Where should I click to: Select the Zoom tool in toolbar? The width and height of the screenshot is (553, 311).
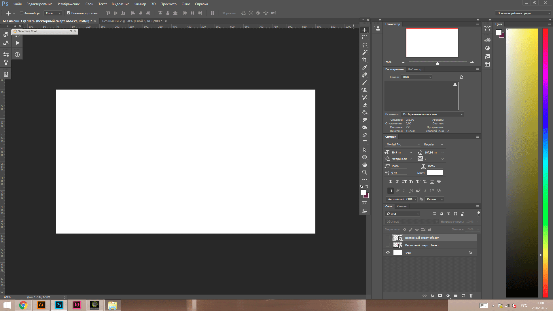[x=365, y=172]
